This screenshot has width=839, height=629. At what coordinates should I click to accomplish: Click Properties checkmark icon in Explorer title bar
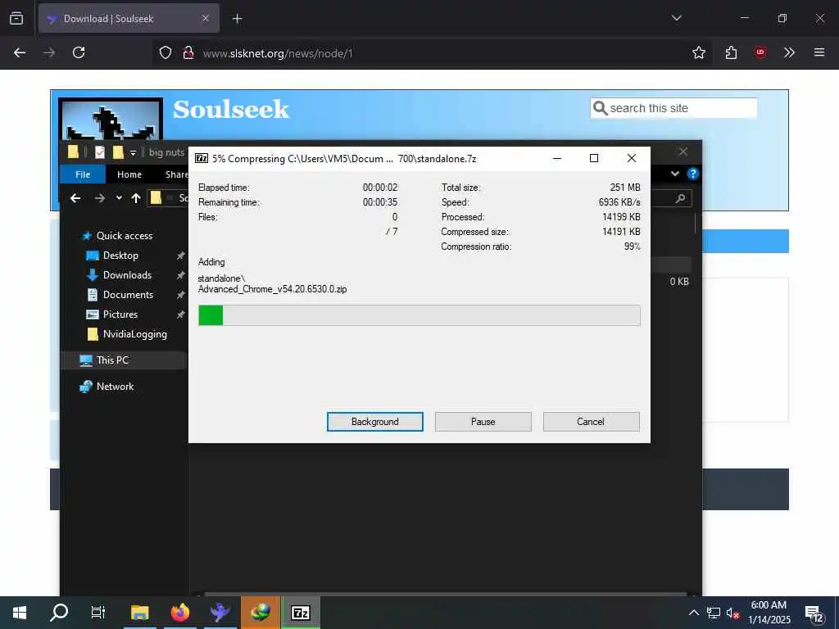tap(99, 152)
